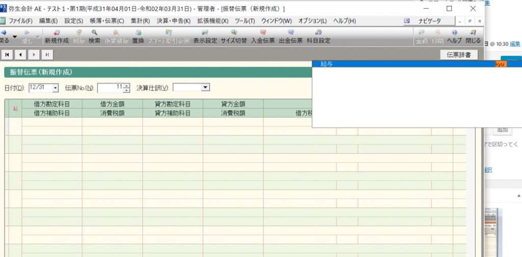Open the 決算仕訳 dropdown list
Image resolution: width=522 pixels, height=257 pixels.
[205, 88]
